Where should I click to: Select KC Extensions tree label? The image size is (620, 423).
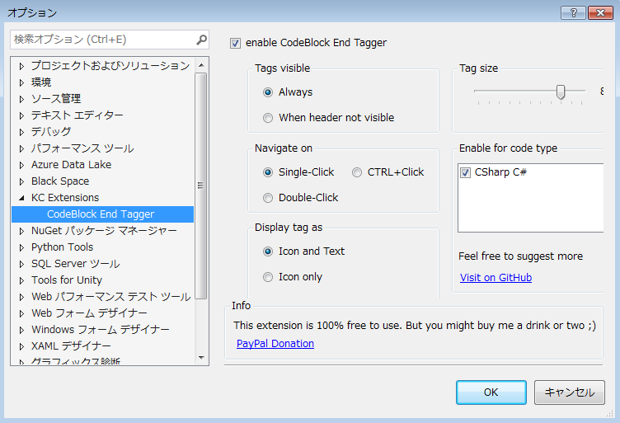(65, 198)
